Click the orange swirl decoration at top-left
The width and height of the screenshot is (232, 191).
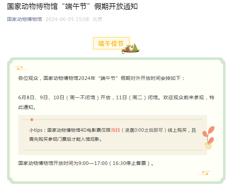[x=22, y=68]
